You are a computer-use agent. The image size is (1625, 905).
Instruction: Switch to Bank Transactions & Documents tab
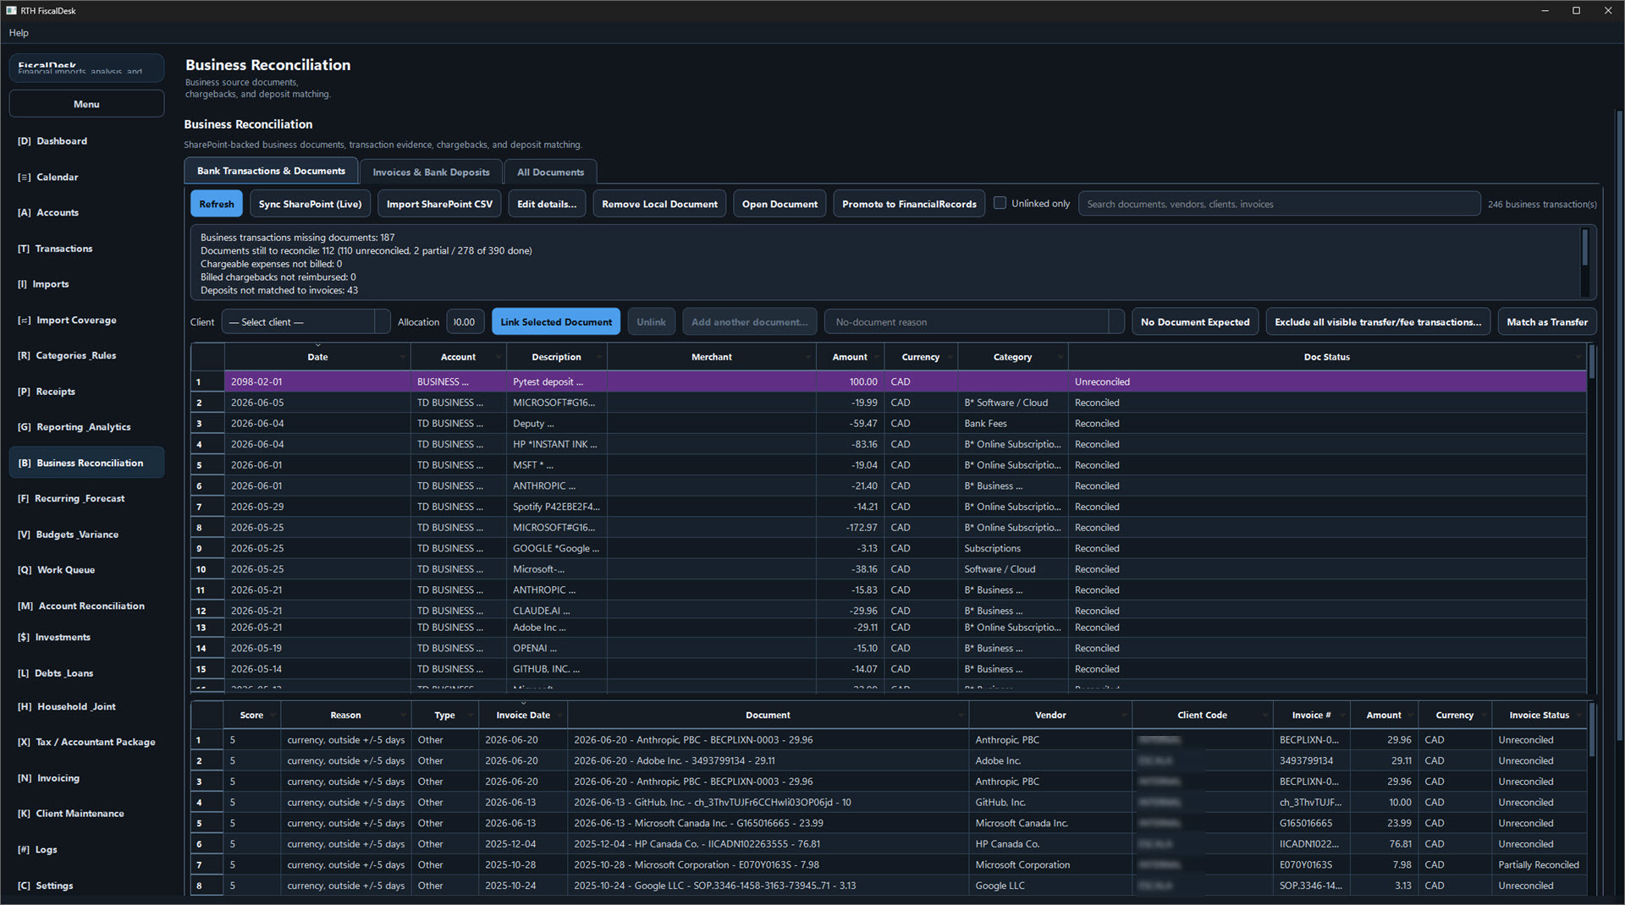271,171
